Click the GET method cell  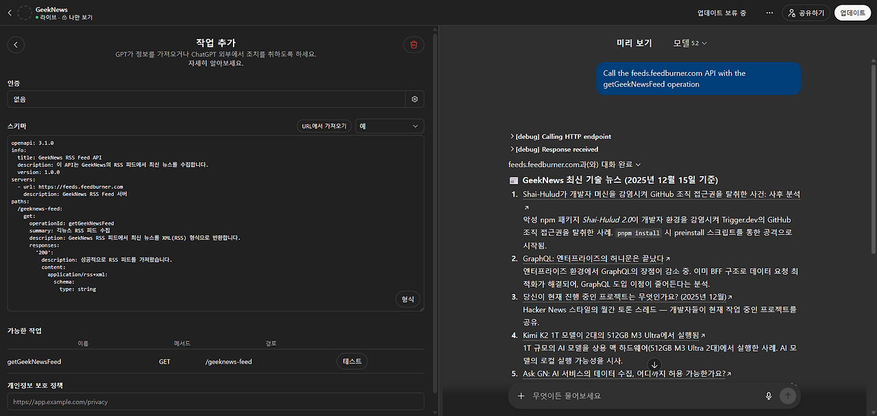click(x=164, y=362)
